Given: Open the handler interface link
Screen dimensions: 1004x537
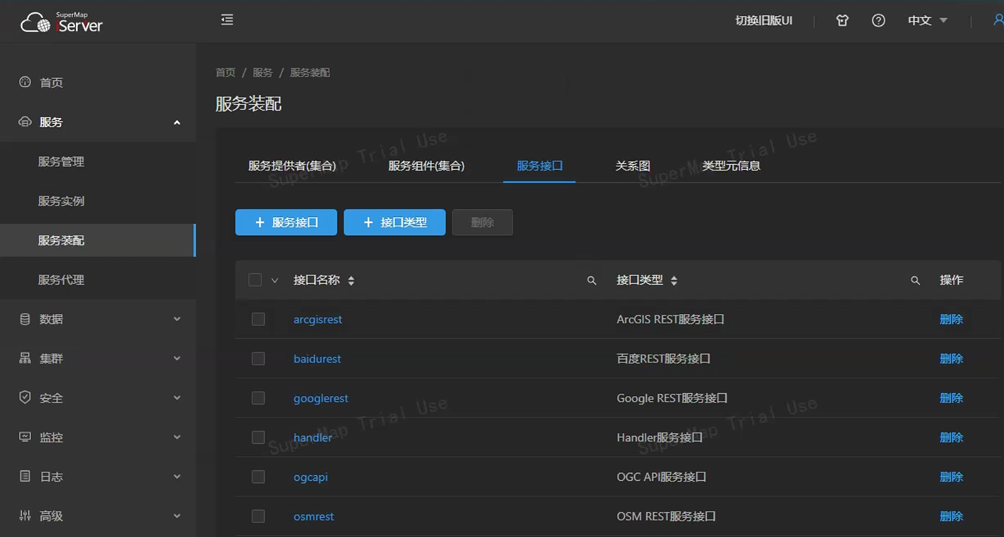Looking at the screenshot, I should click(313, 438).
